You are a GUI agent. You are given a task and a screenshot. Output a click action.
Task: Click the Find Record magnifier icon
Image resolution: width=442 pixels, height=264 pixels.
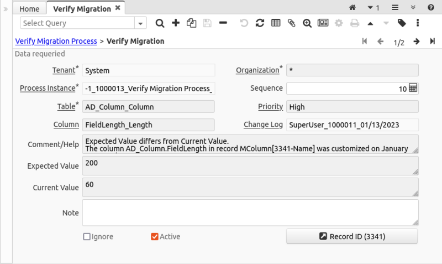pos(160,23)
